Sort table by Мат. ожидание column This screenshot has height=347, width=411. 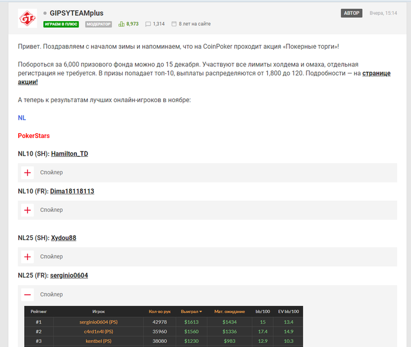point(230,312)
